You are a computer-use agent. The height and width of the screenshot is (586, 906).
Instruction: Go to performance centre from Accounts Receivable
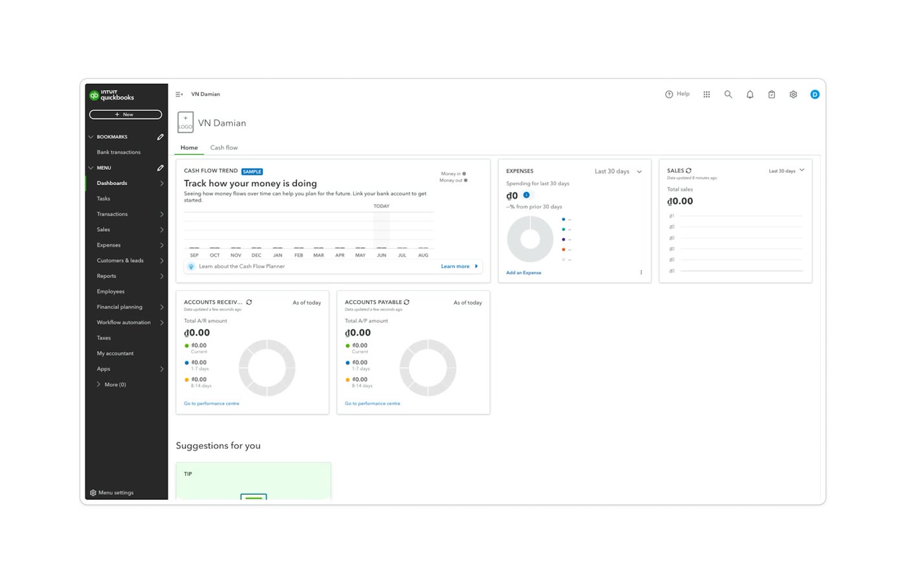coord(212,404)
